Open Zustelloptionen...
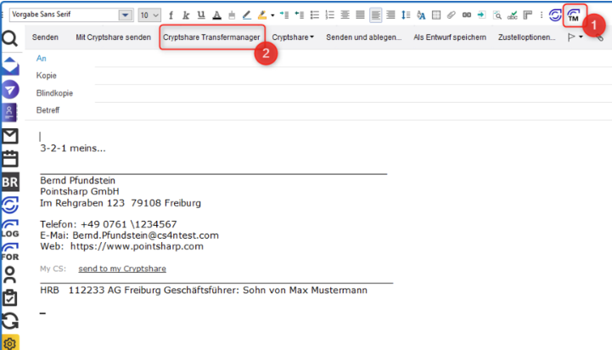Screen dimensions: 612x350 [x=526, y=37]
